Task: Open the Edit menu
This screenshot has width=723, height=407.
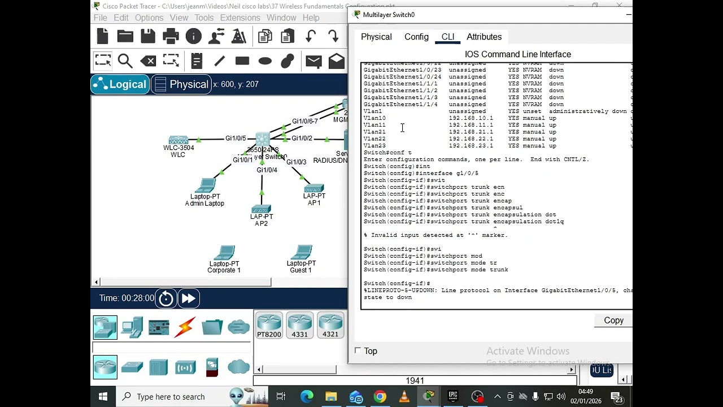Action: tap(121, 18)
